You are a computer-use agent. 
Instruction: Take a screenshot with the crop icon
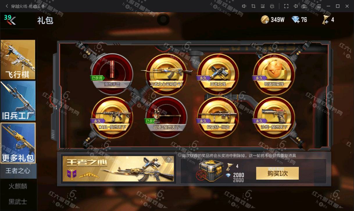[253, 6]
